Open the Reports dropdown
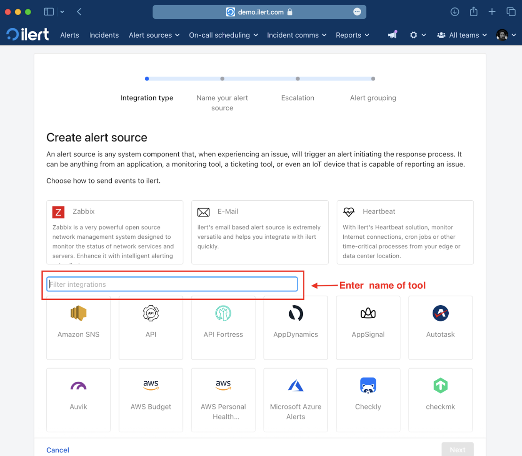Screen dimensions: 522x456 coord(353,35)
